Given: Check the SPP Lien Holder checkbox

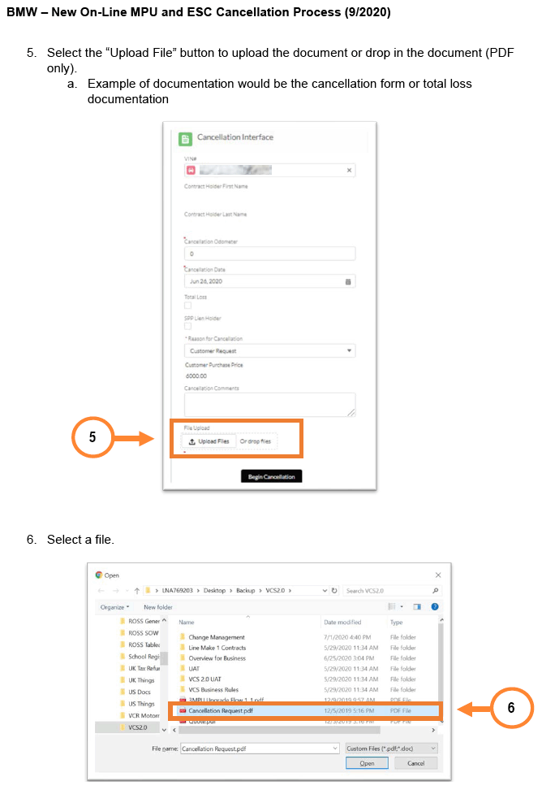Looking at the screenshot, I should coord(188,327).
